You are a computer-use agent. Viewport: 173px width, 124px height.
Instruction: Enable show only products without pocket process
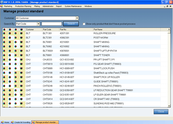[84, 24]
